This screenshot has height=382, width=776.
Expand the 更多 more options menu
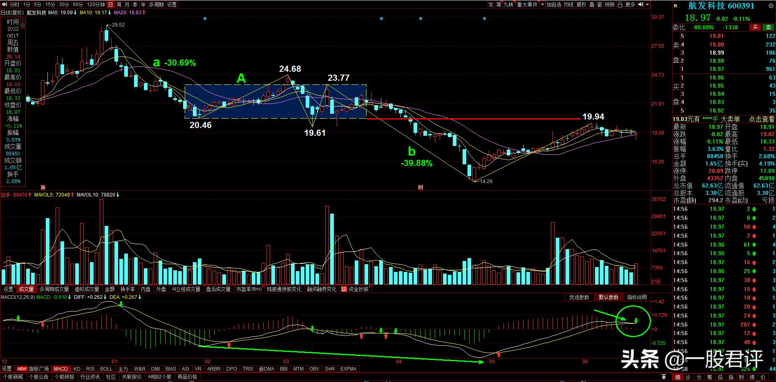click(x=631, y=4)
